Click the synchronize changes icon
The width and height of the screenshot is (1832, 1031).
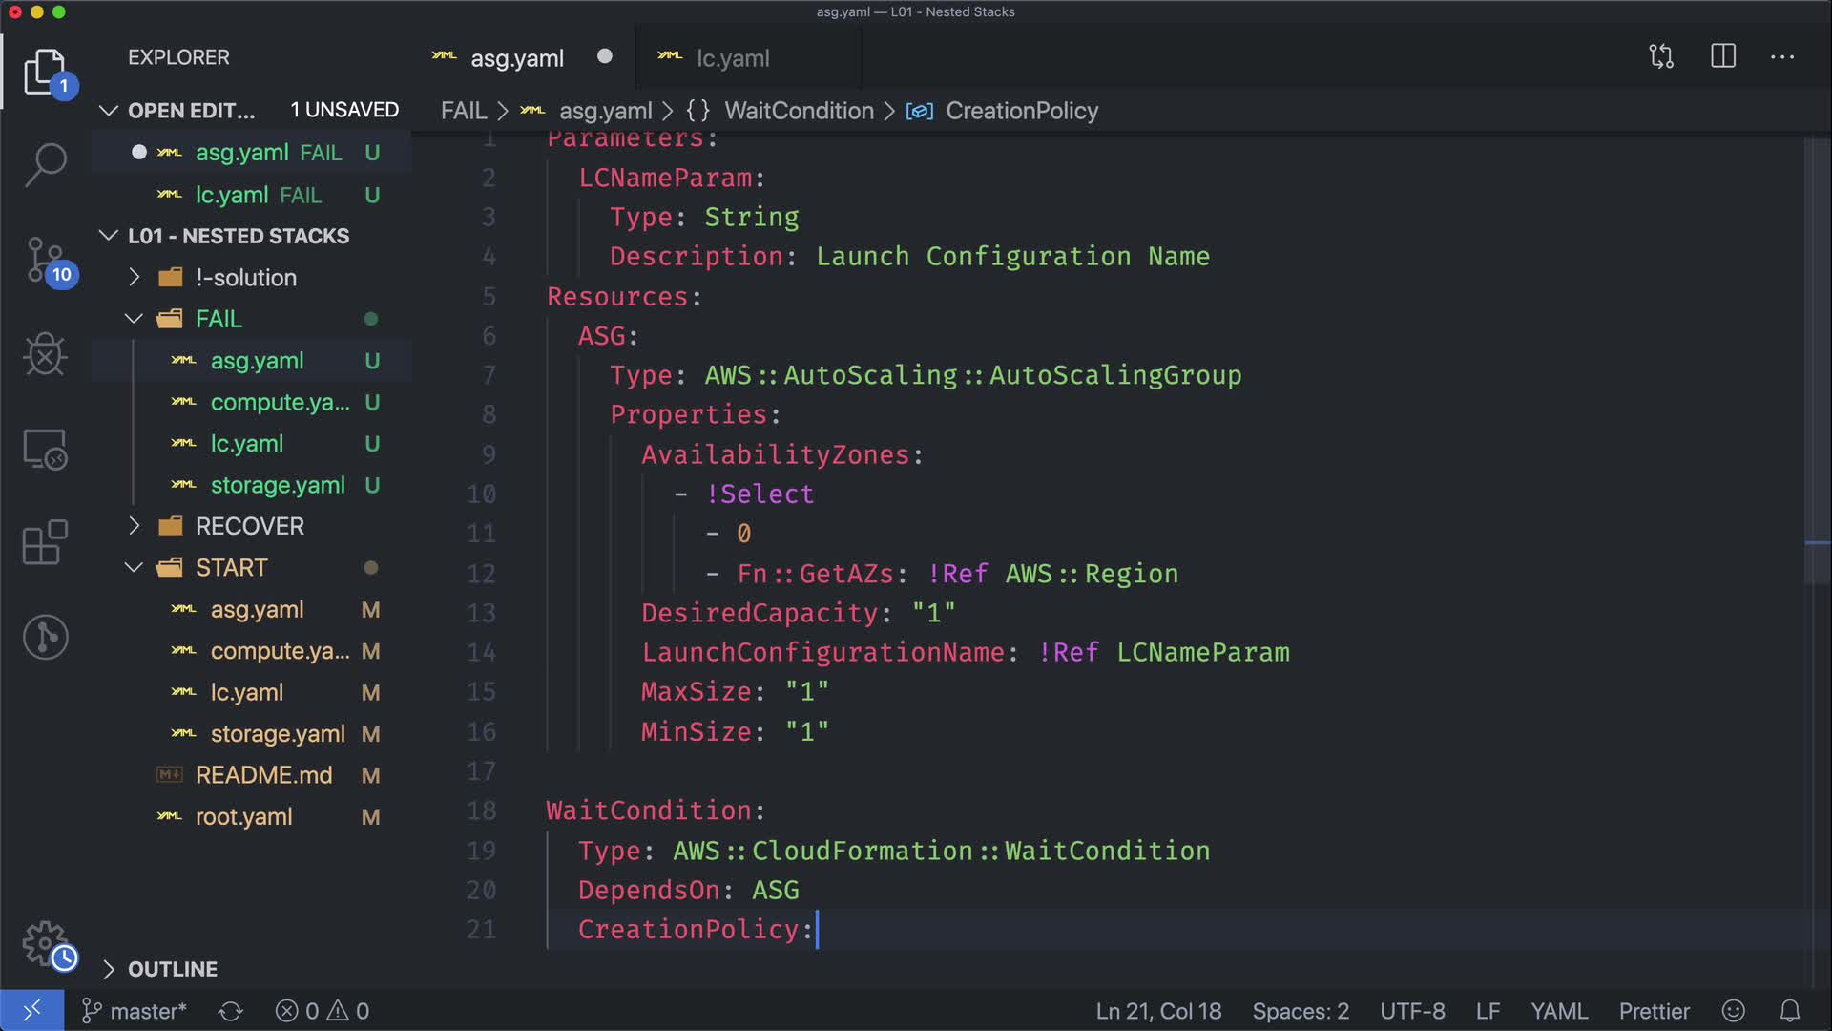tap(231, 1011)
